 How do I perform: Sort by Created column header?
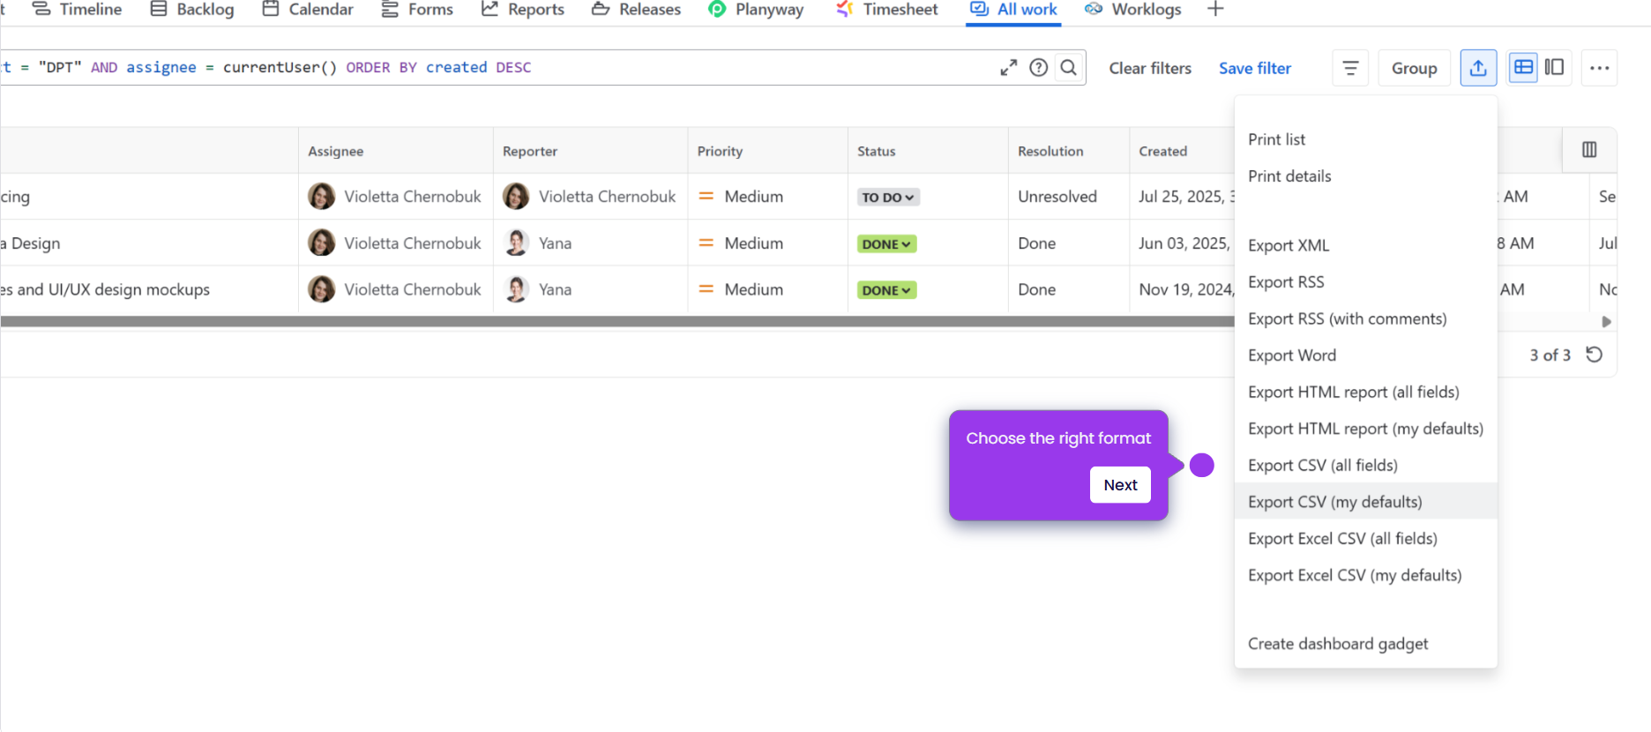point(1162,151)
